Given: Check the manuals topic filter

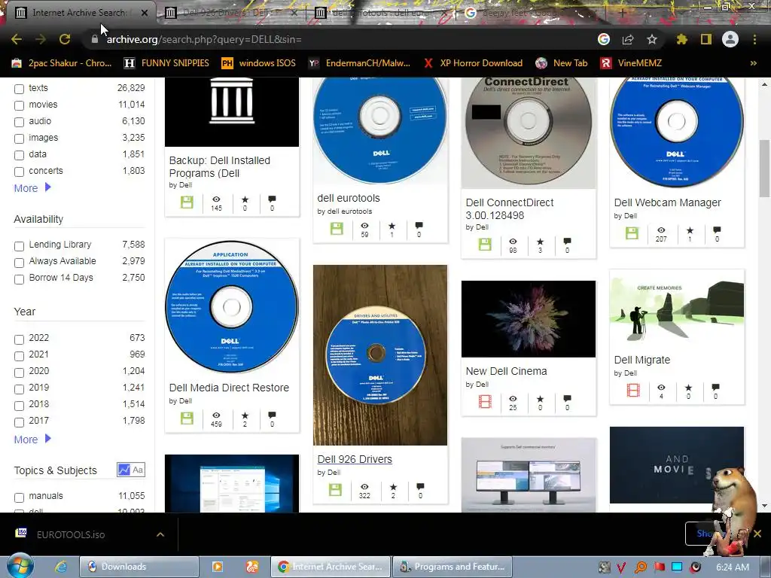Looking at the screenshot, I should click(x=19, y=497).
